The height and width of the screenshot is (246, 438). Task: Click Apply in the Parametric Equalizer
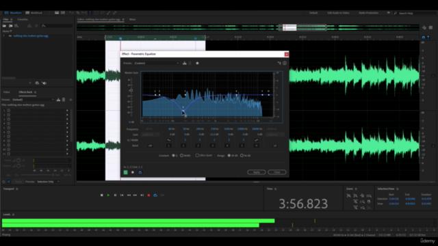pos(256,172)
